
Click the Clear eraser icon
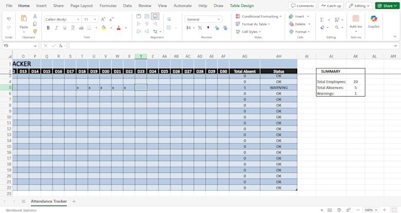pos(322,27)
